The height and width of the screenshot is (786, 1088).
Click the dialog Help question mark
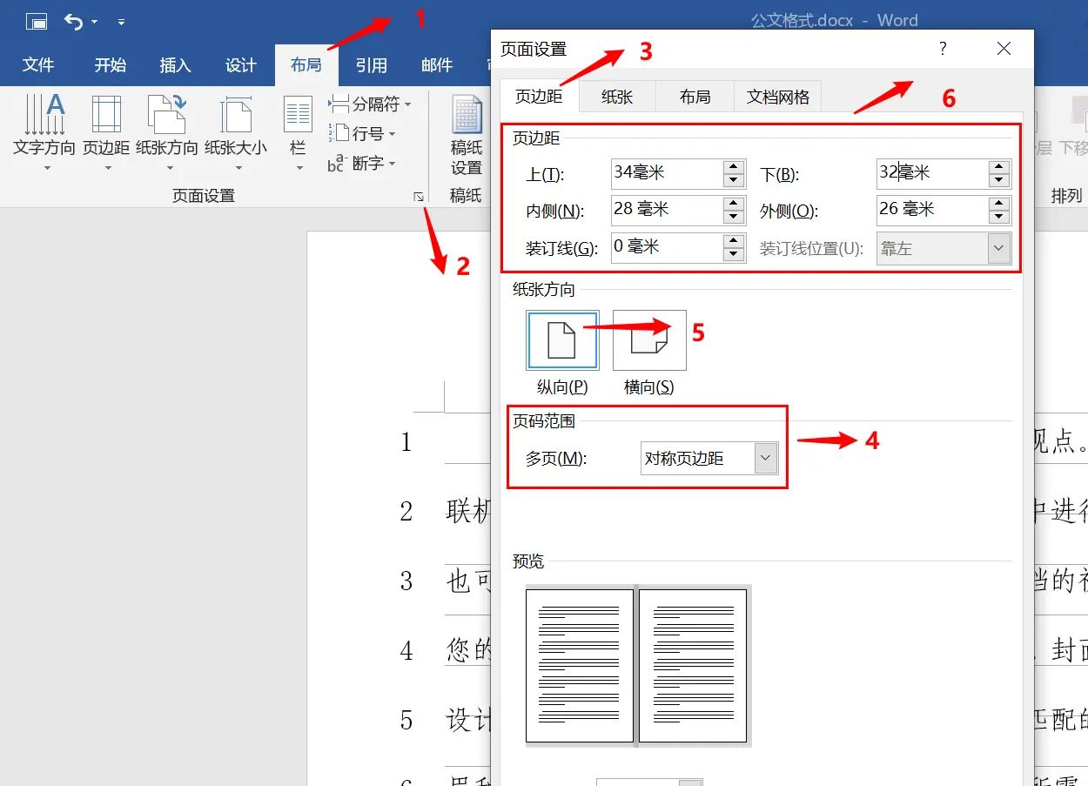click(x=942, y=50)
